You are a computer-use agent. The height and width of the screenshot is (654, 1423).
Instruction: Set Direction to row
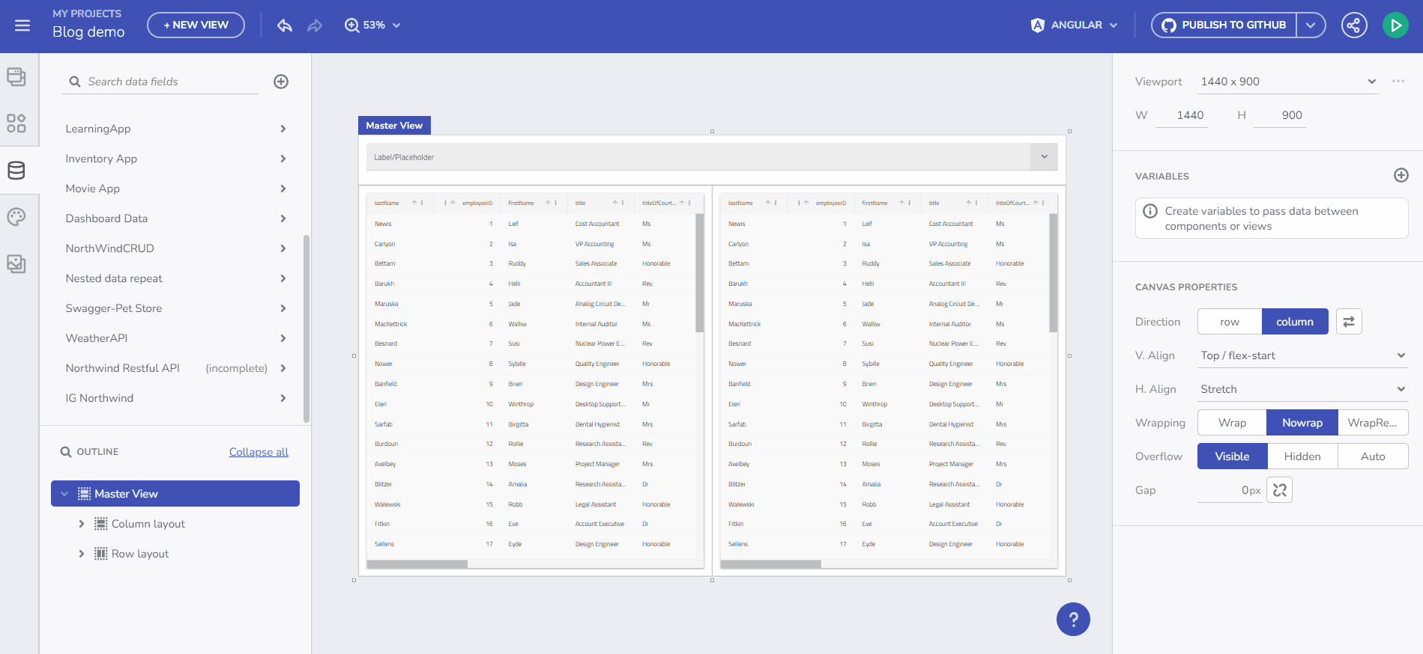pos(1229,322)
